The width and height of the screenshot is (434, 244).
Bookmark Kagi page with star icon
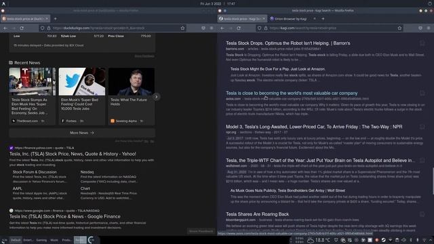pyautogui.click(x=399, y=28)
